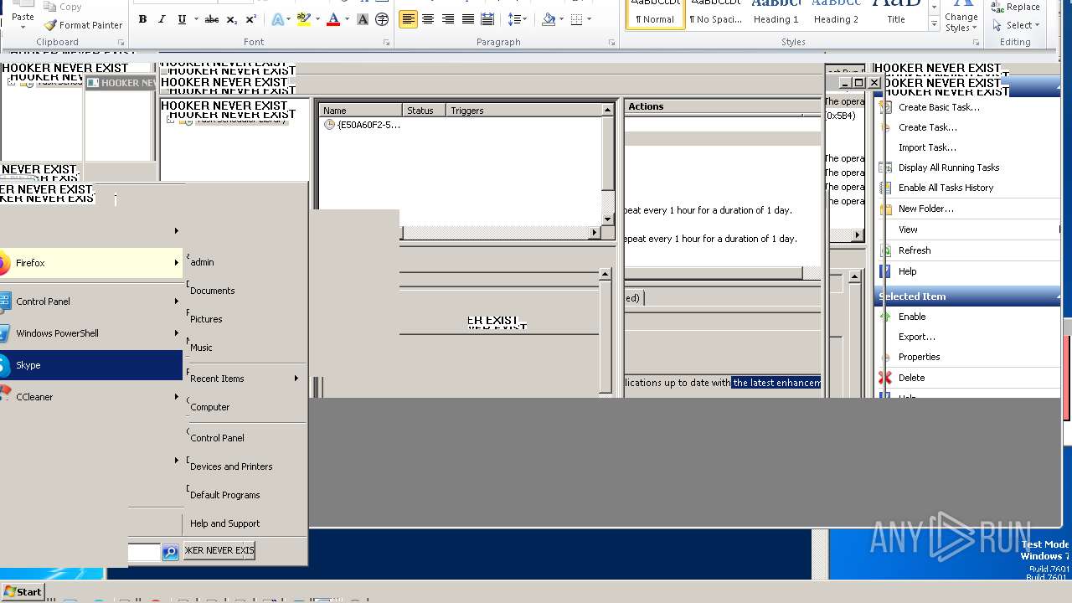Toggle Bold formatting in Word ribbon

point(142,19)
